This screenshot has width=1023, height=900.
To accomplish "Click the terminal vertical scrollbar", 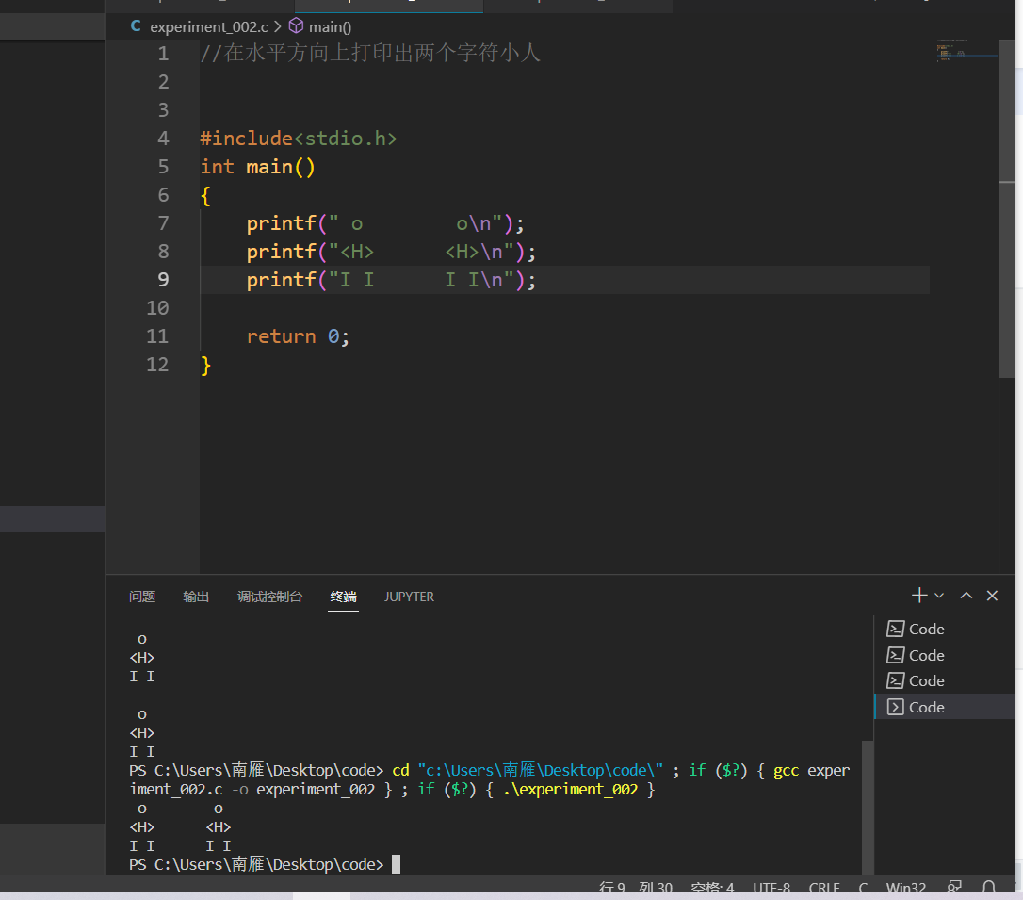I will point(867,808).
